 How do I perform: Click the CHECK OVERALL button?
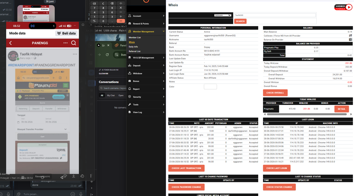275,92
